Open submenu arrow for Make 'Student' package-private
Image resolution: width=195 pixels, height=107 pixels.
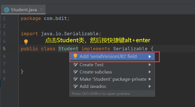click(150, 79)
